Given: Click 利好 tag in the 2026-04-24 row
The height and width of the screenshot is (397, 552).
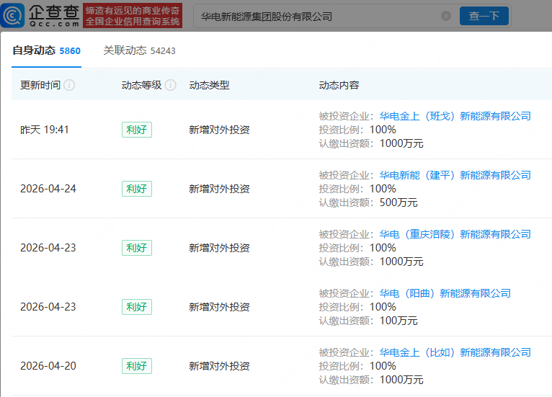Looking at the screenshot, I should pos(136,189).
